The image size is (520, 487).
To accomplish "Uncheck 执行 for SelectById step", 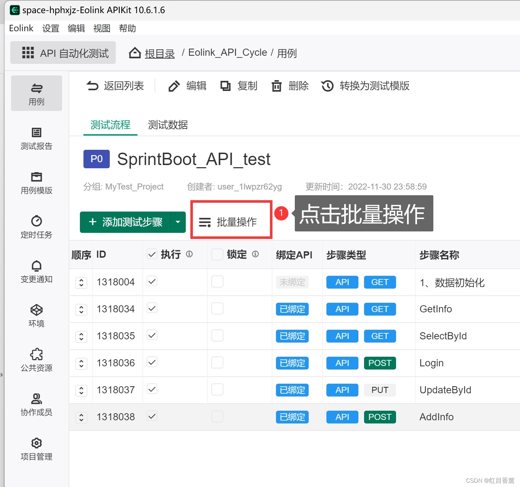I will 152,335.
